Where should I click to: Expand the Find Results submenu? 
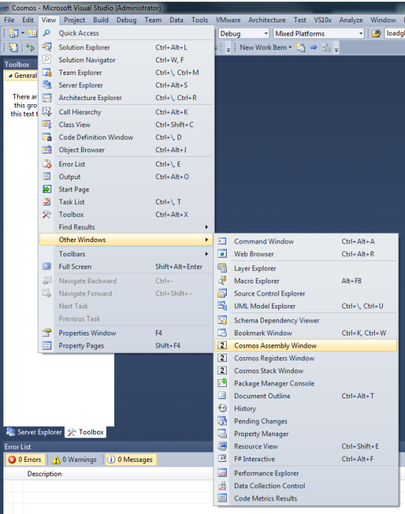pos(126,227)
